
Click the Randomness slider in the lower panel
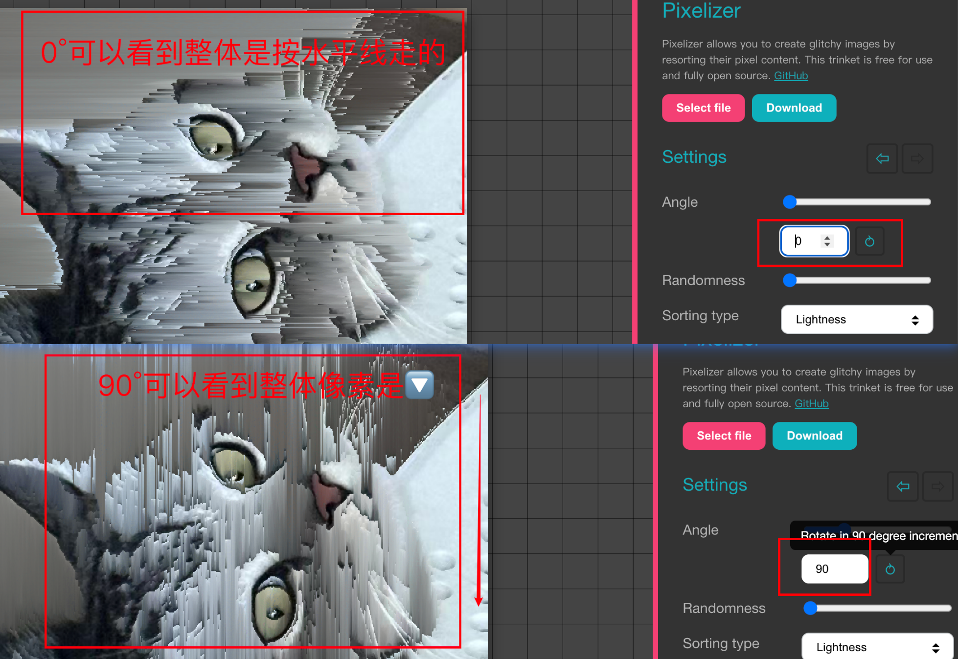click(877, 608)
